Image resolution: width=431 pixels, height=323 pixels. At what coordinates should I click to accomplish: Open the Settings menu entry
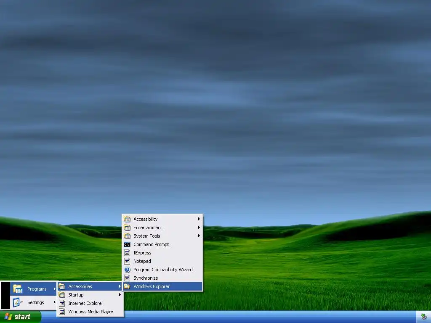coord(33,302)
